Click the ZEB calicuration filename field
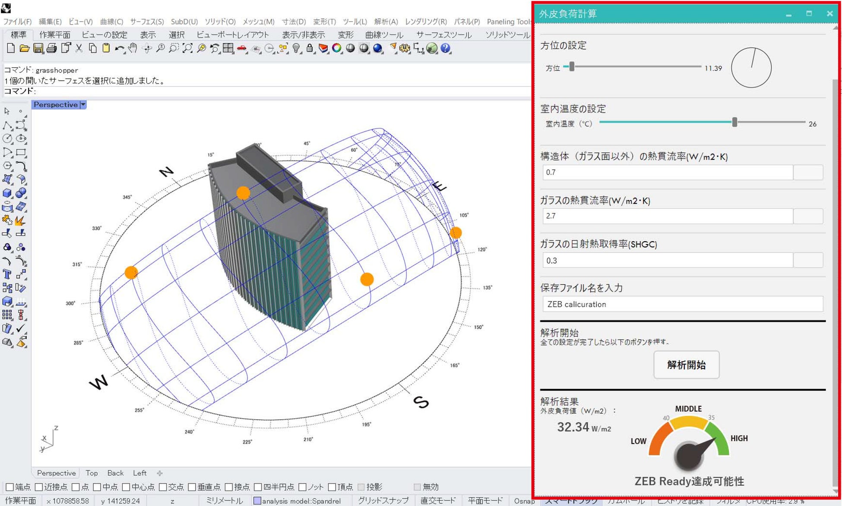The height and width of the screenshot is (506, 842). (682, 304)
